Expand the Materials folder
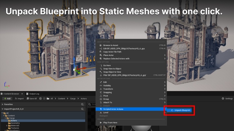Screen dimensions: 234x131 point(7,125)
